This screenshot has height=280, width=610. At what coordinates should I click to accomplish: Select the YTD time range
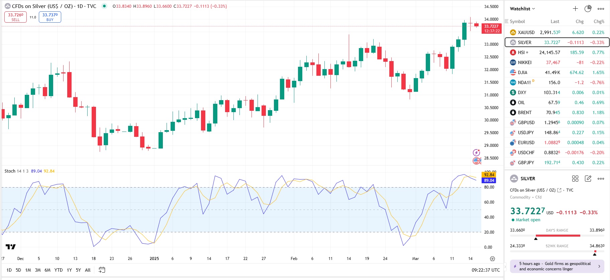pos(59,270)
